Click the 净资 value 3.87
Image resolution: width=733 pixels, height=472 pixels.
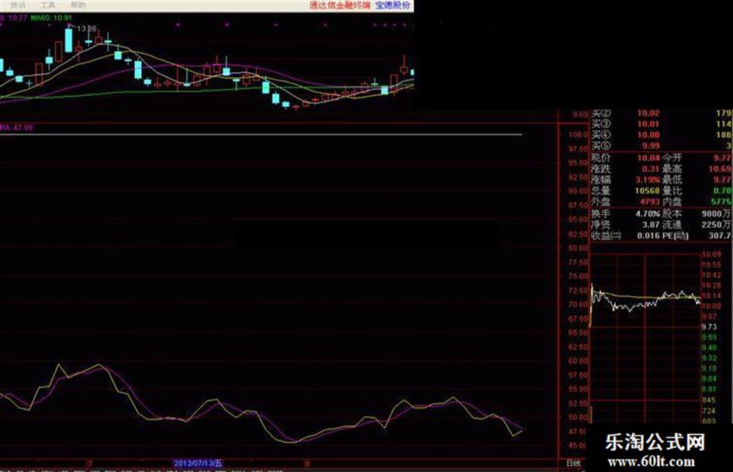click(x=650, y=225)
